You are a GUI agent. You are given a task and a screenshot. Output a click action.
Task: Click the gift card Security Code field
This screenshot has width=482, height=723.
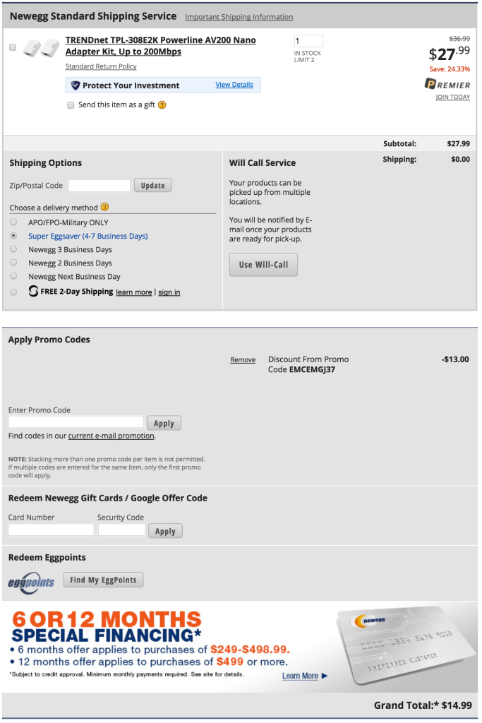(x=121, y=530)
